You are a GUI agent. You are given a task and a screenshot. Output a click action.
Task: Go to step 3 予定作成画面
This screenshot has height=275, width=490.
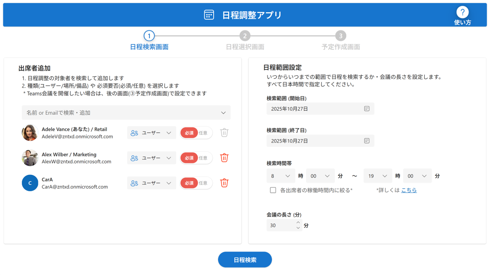tap(340, 36)
